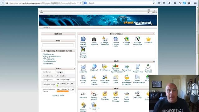199x112 pixels.
Task: Go to browser home page icon
Action: pos(175,3)
